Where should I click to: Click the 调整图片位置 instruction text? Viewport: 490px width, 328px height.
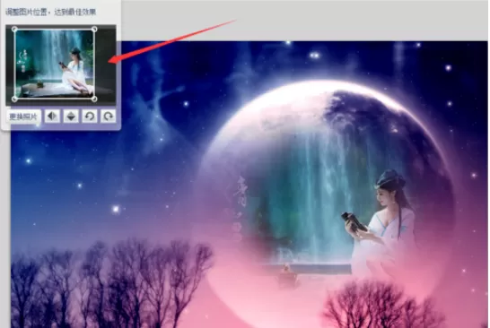(50, 13)
